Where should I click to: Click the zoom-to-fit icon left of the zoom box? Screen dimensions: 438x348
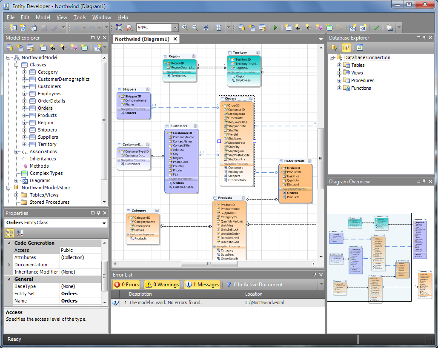pyautogui.click(x=119, y=28)
